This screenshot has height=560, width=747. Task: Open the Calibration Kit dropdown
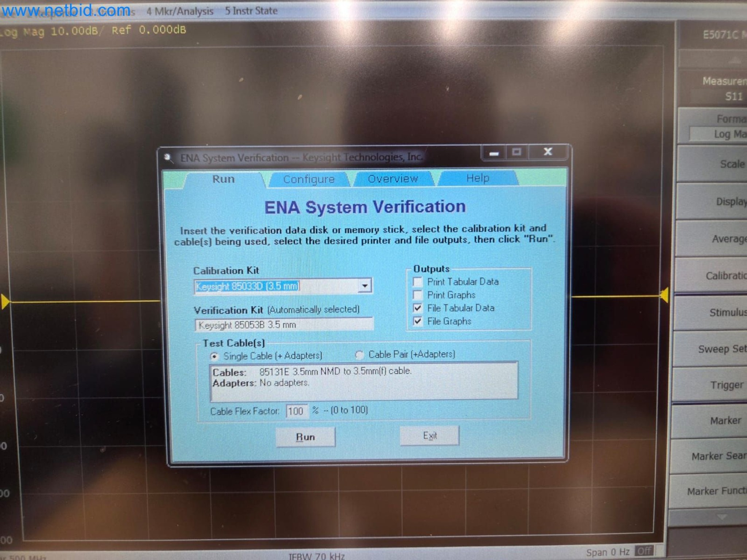click(364, 286)
